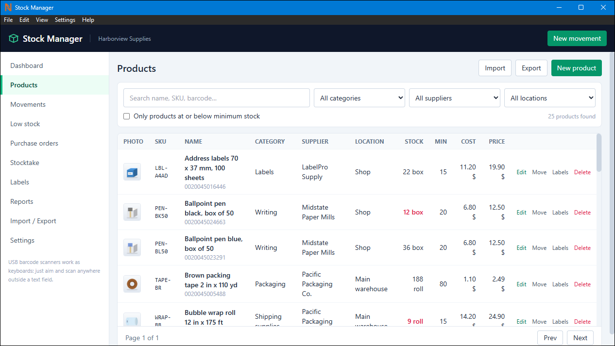Viewport: 615px width, 346px height.
Task: Go to Purchase orders
Action: pos(54,143)
